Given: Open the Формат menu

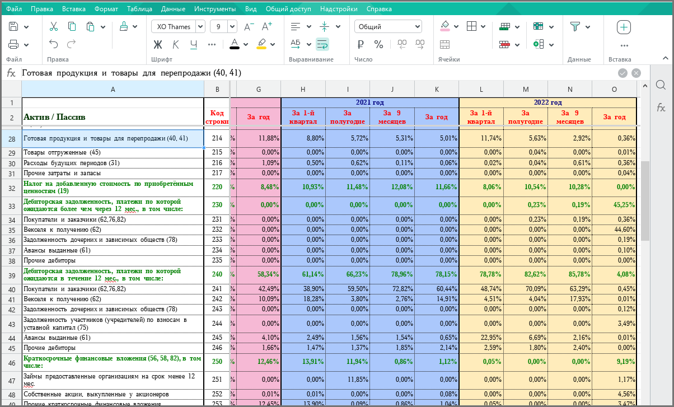Looking at the screenshot, I should point(106,9).
